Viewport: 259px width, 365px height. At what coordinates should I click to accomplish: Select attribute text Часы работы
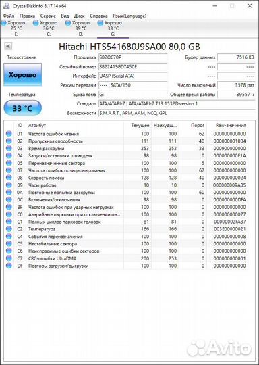tap(42, 185)
